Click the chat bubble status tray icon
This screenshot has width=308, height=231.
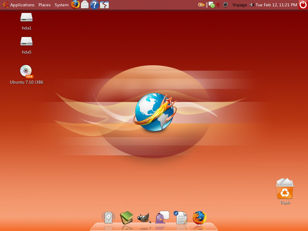pos(211,5)
